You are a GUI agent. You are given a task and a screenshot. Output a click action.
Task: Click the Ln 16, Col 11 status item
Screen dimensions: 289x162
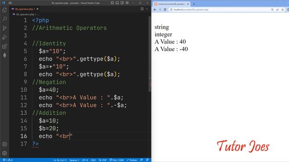[x=60, y=160]
